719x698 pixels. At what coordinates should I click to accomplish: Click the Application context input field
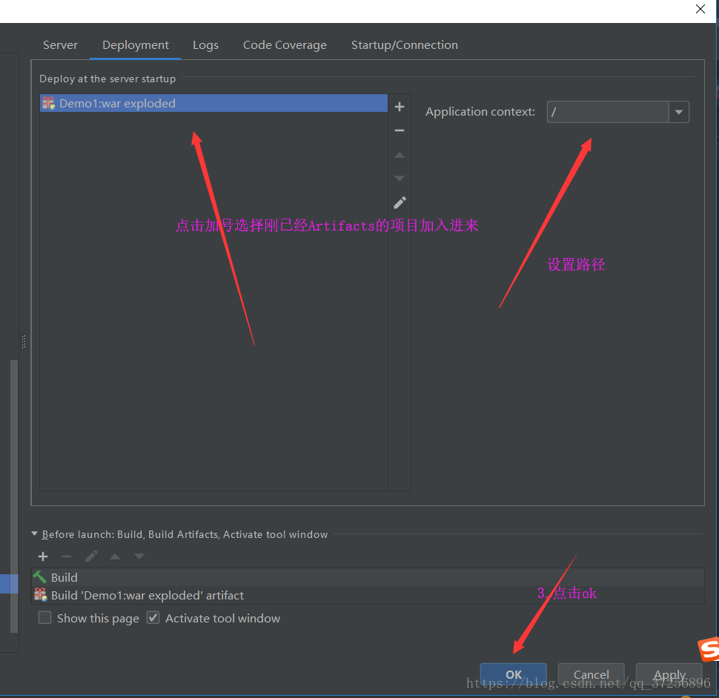pos(608,112)
